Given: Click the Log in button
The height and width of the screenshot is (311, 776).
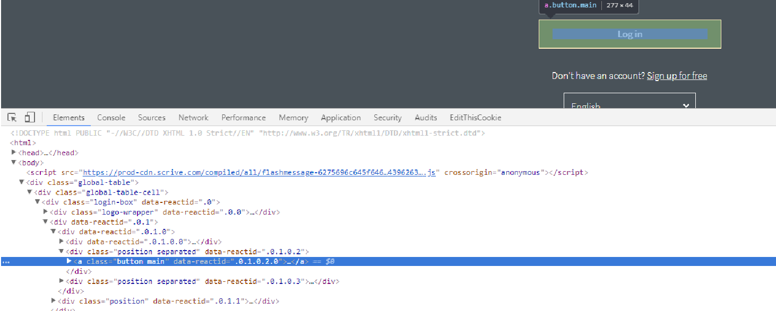Looking at the screenshot, I should point(630,34).
